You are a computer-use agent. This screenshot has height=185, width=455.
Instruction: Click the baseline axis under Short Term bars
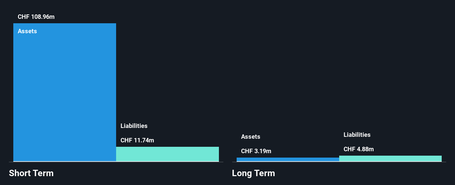(116, 162)
